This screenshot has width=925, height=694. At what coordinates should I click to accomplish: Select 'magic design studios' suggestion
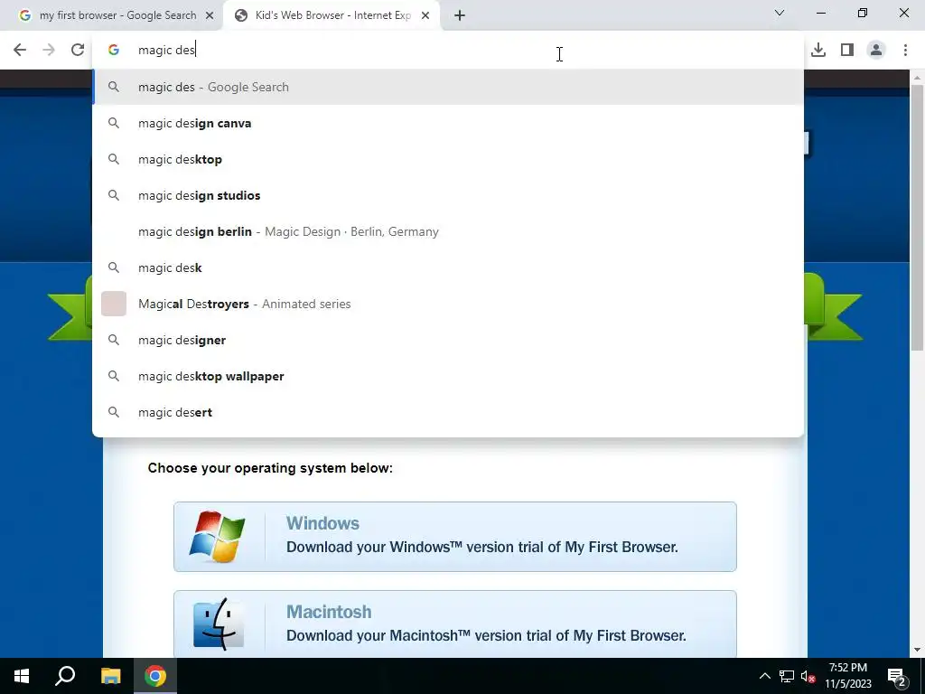click(x=448, y=195)
